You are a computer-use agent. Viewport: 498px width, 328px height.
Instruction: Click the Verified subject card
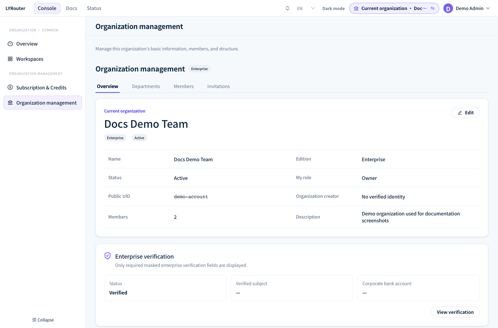click(292, 288)
